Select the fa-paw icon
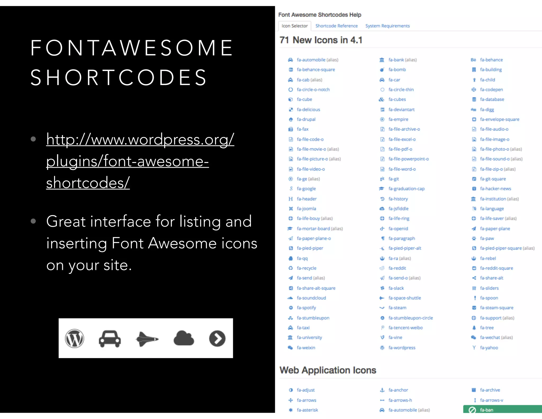This screenshot has height=419, width=542. pyautogui.click(x=474, y=238)
